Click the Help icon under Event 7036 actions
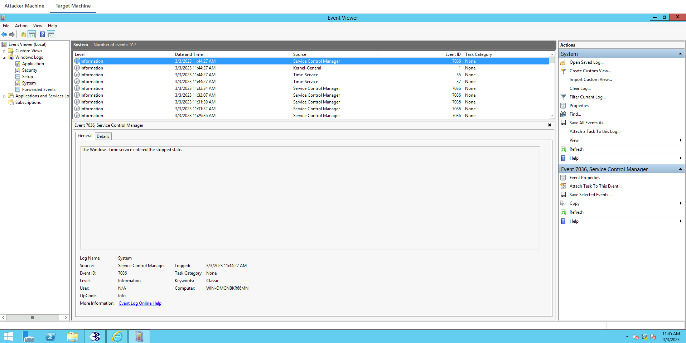Viewport: 686px width, 343px height. tap(563, 221)
